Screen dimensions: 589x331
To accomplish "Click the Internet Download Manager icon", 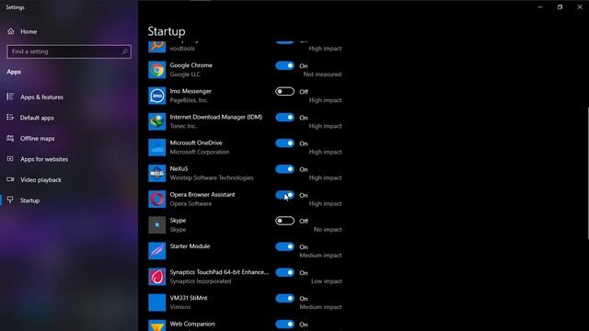I will pyautogui.click(x=156, y=121).
